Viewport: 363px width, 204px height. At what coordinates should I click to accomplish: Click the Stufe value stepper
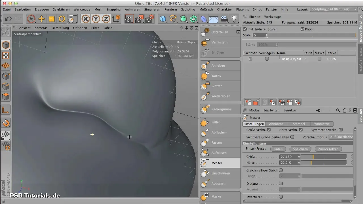(266, 35)
